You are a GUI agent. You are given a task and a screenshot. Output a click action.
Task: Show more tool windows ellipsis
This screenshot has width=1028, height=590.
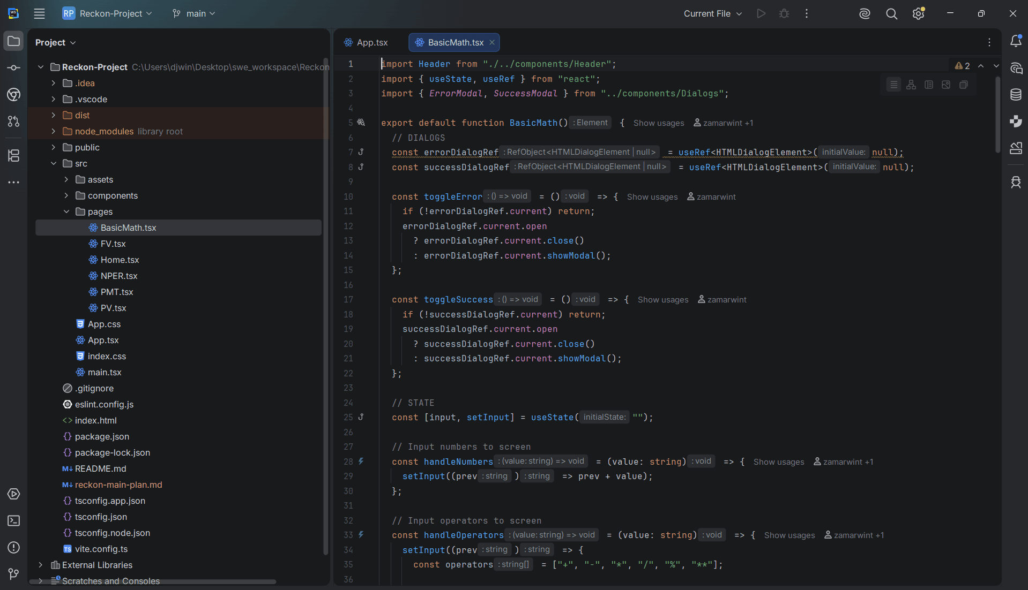14,183
